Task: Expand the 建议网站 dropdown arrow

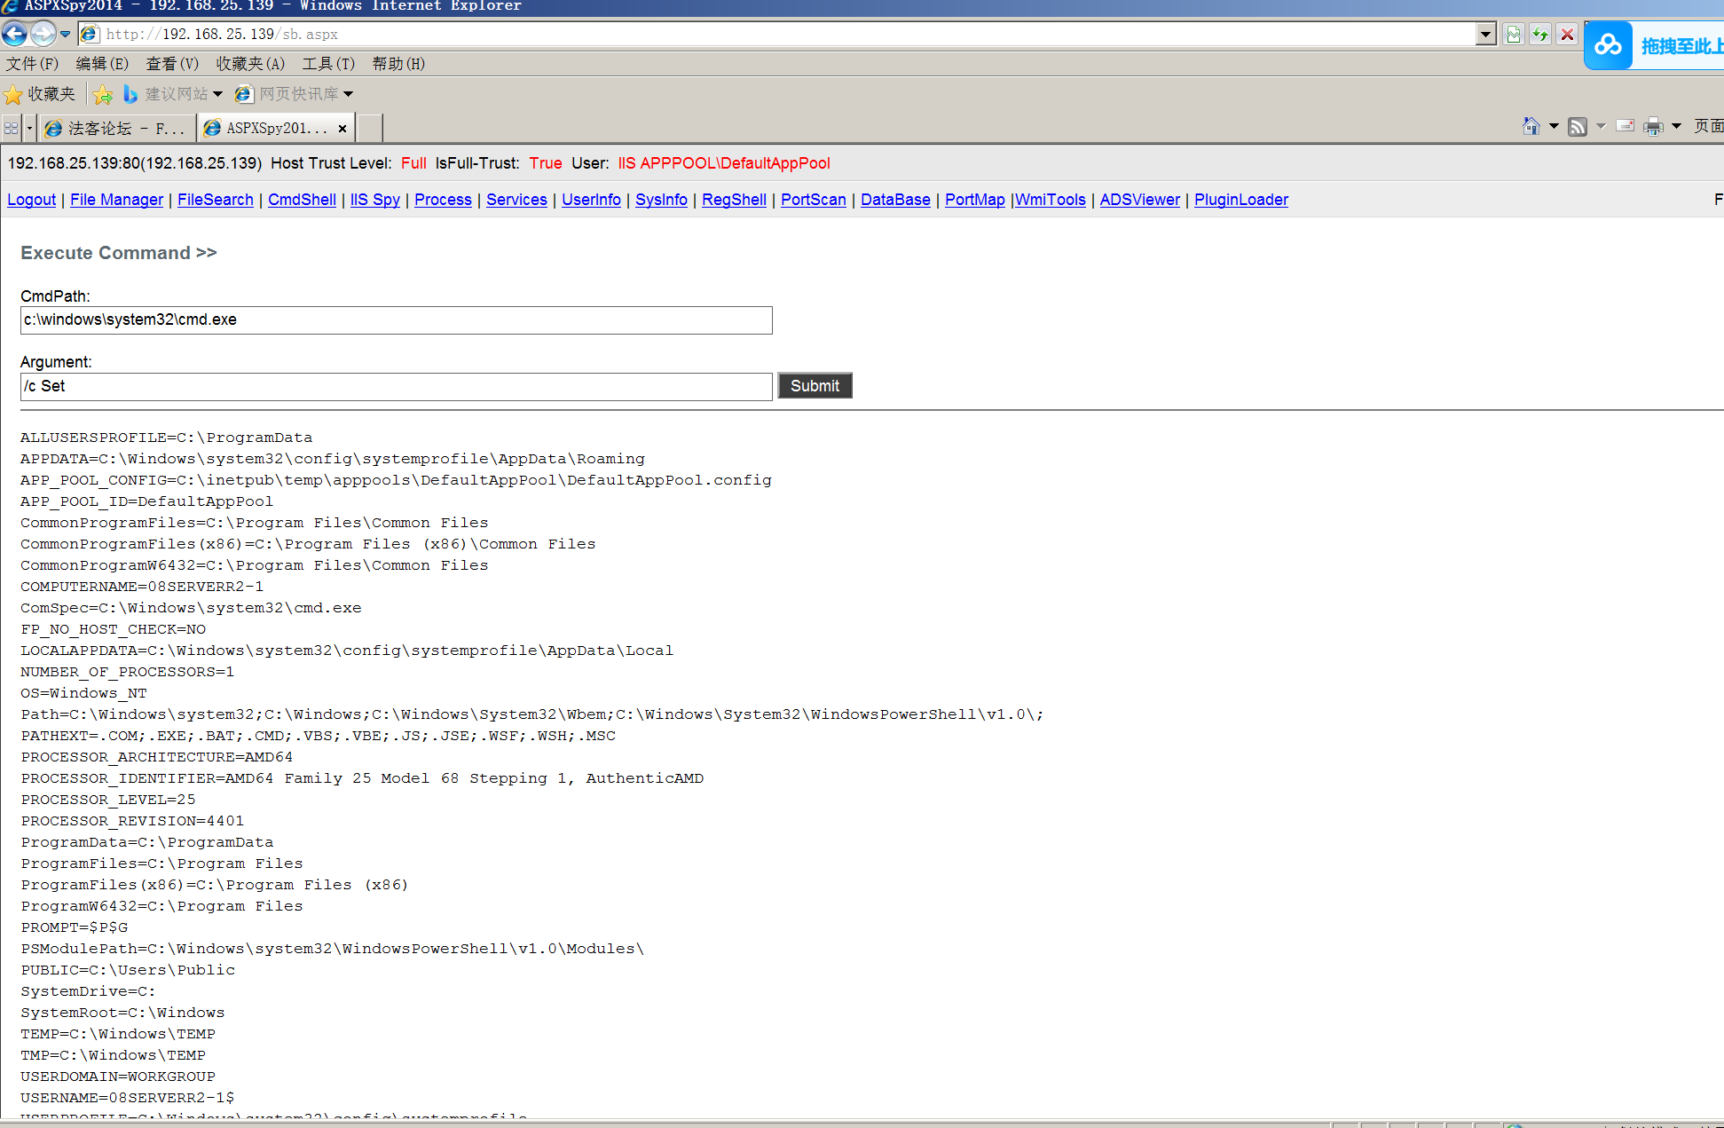Action: tap(217, 94)
